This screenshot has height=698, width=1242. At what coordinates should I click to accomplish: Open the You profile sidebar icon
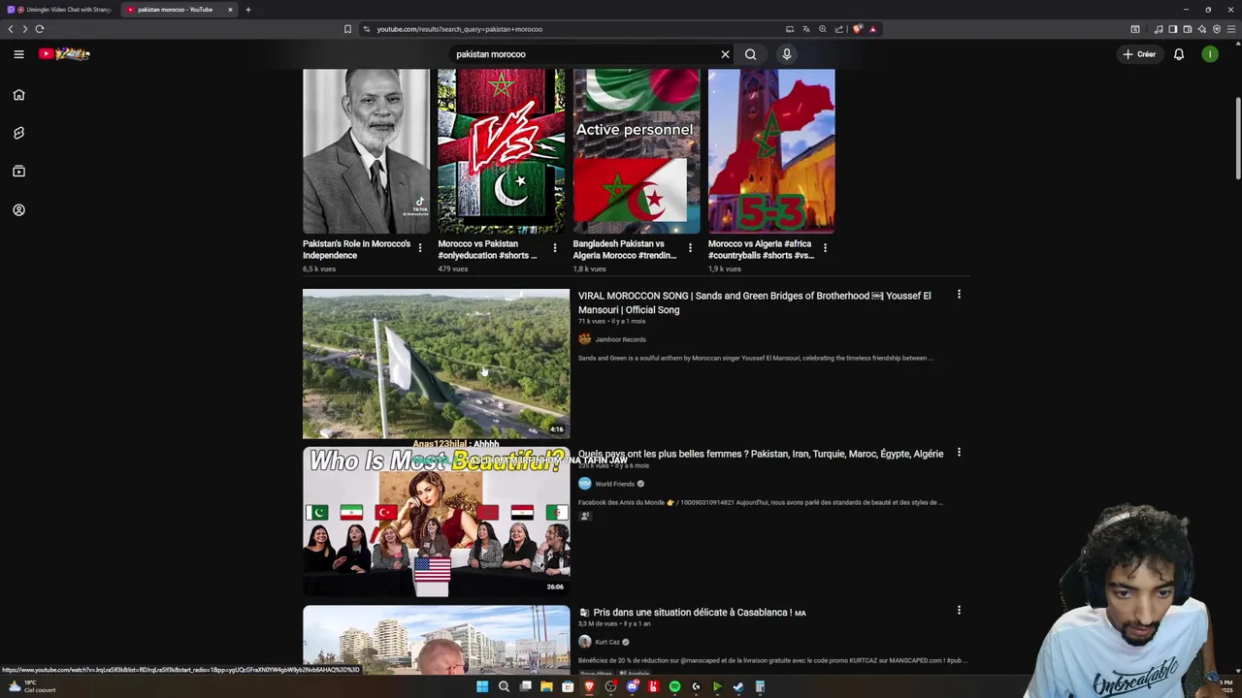18,210
